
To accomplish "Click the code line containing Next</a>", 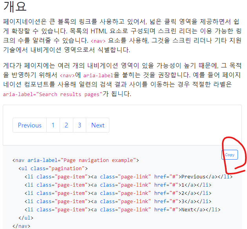I will pyautogui.click(x=122, y=210).
